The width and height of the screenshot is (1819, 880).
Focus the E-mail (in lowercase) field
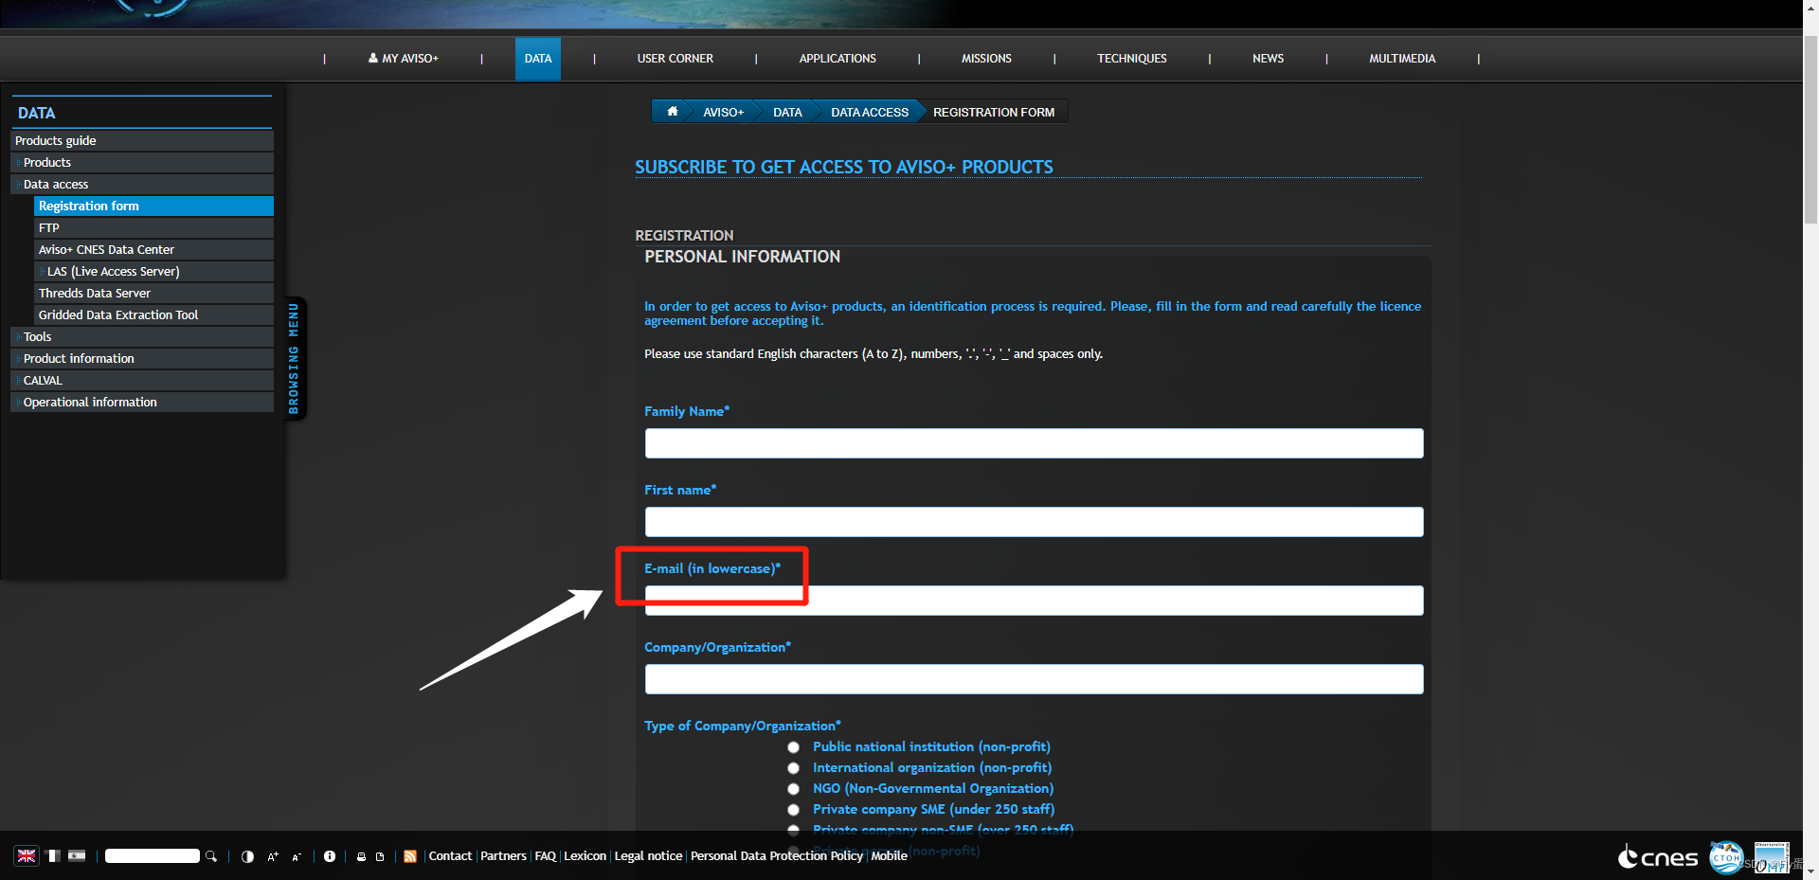1034,601
